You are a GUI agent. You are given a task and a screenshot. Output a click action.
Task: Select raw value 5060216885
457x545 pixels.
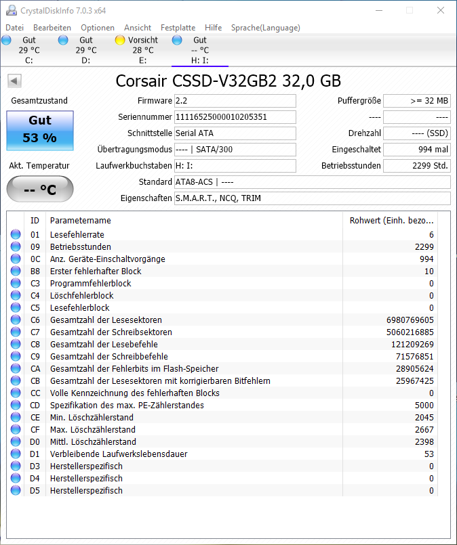[410, 332]
